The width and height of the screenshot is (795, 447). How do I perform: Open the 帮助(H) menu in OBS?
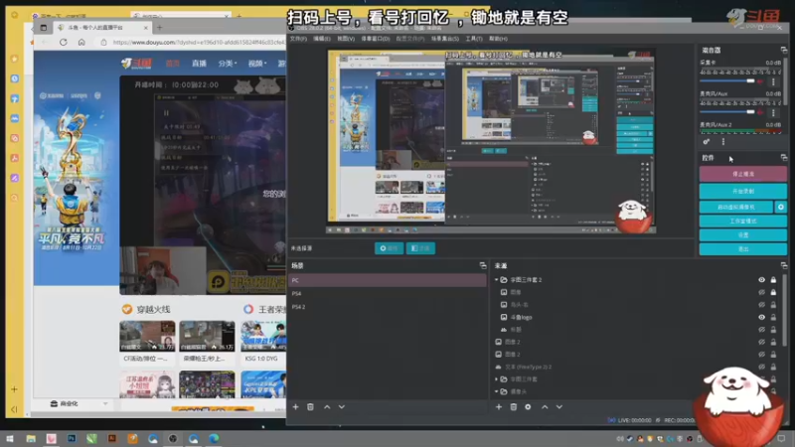point(498,39)
